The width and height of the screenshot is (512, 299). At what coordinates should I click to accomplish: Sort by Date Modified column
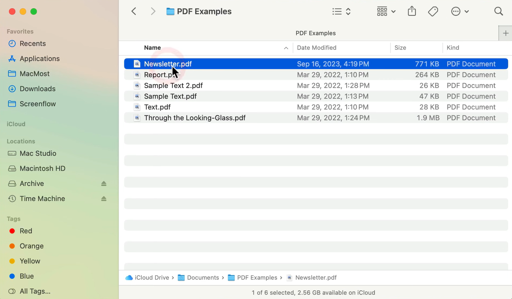click(x=317, y=48)
